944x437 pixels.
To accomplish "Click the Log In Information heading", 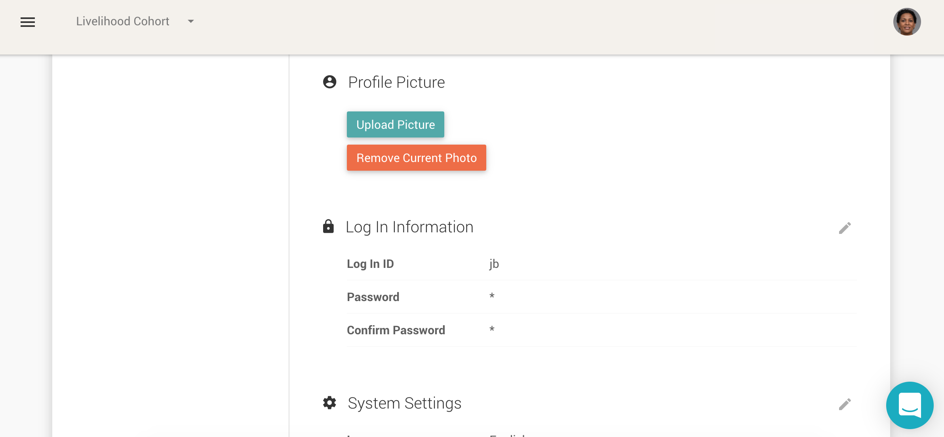I will [x=409, y=227].
